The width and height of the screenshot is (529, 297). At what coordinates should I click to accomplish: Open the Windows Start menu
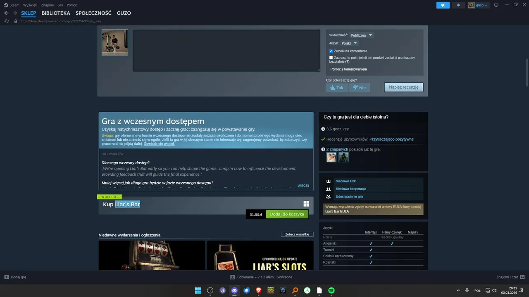tap(198, 290)
